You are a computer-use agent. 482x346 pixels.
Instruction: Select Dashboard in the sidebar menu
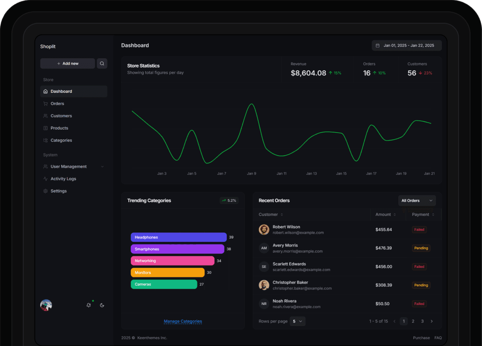pos(60,91)
